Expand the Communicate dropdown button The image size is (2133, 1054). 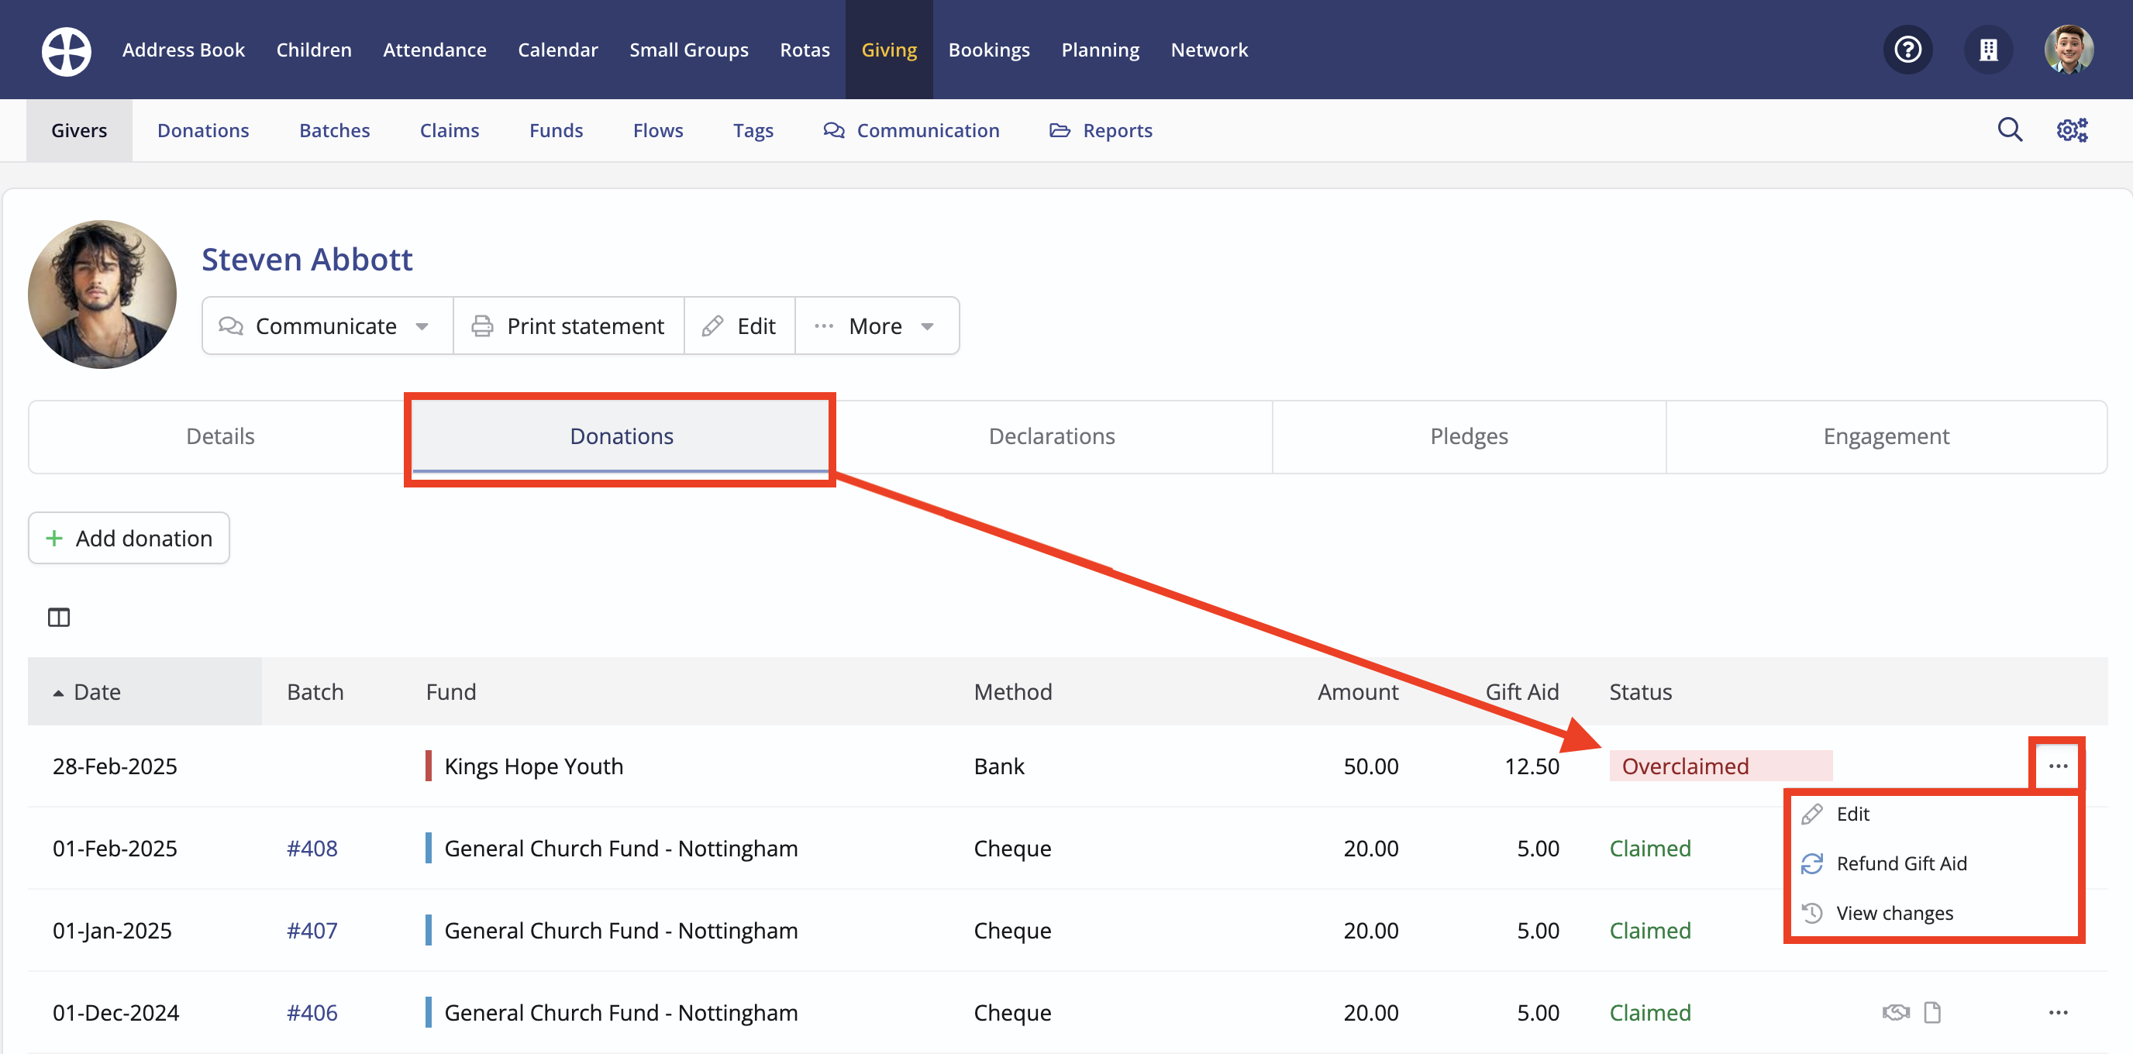click(326, 326)
